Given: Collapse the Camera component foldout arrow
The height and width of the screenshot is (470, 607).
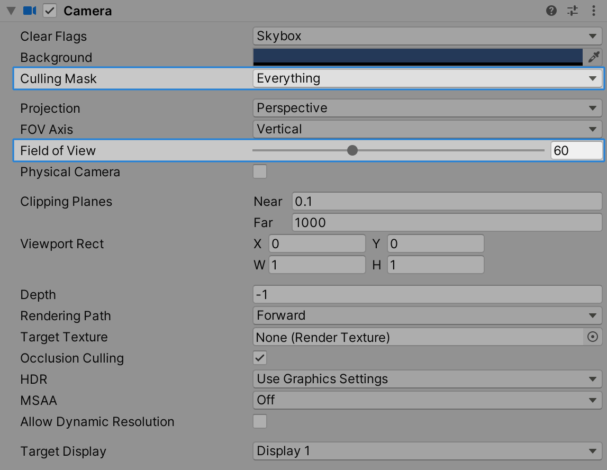Looking at the screenshot, I should pos(11,11).
